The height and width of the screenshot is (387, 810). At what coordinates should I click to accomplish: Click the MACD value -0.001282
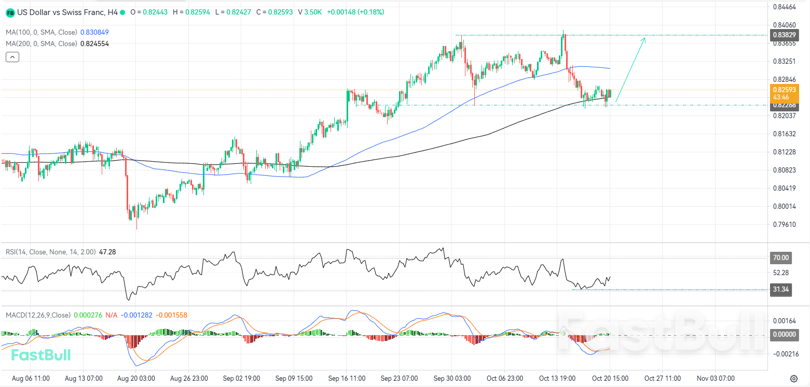(136, 315)
